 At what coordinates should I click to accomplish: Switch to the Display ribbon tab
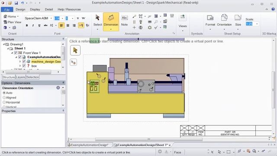[x=35, y=10]
